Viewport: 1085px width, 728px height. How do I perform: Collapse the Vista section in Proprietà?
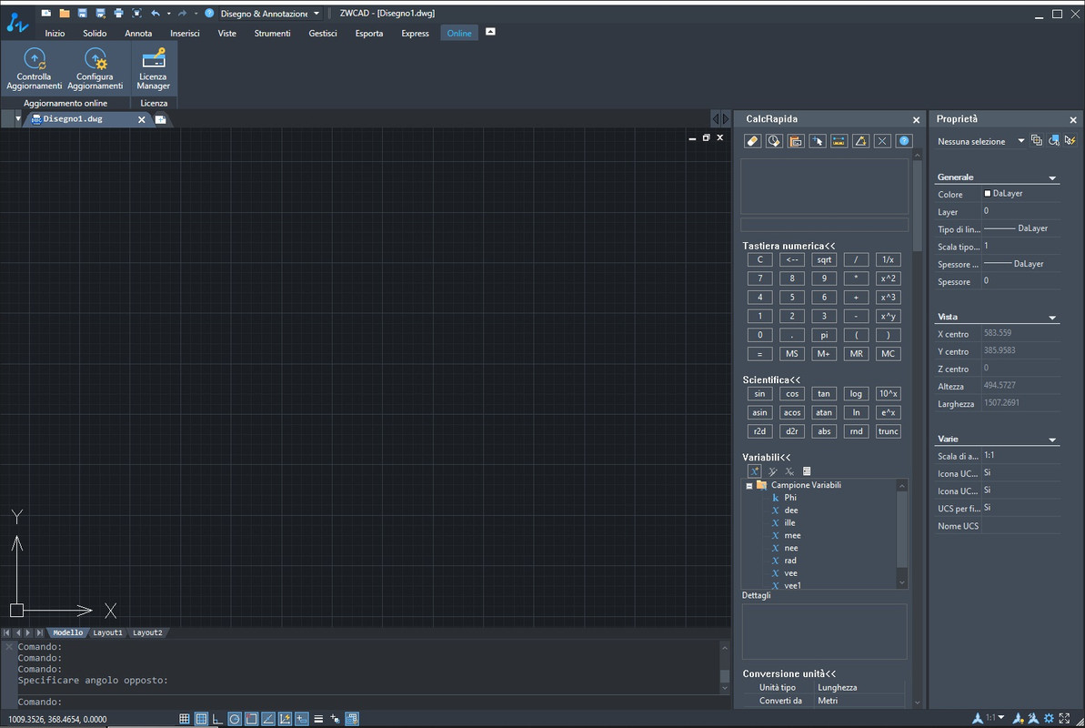(1052, 318)
